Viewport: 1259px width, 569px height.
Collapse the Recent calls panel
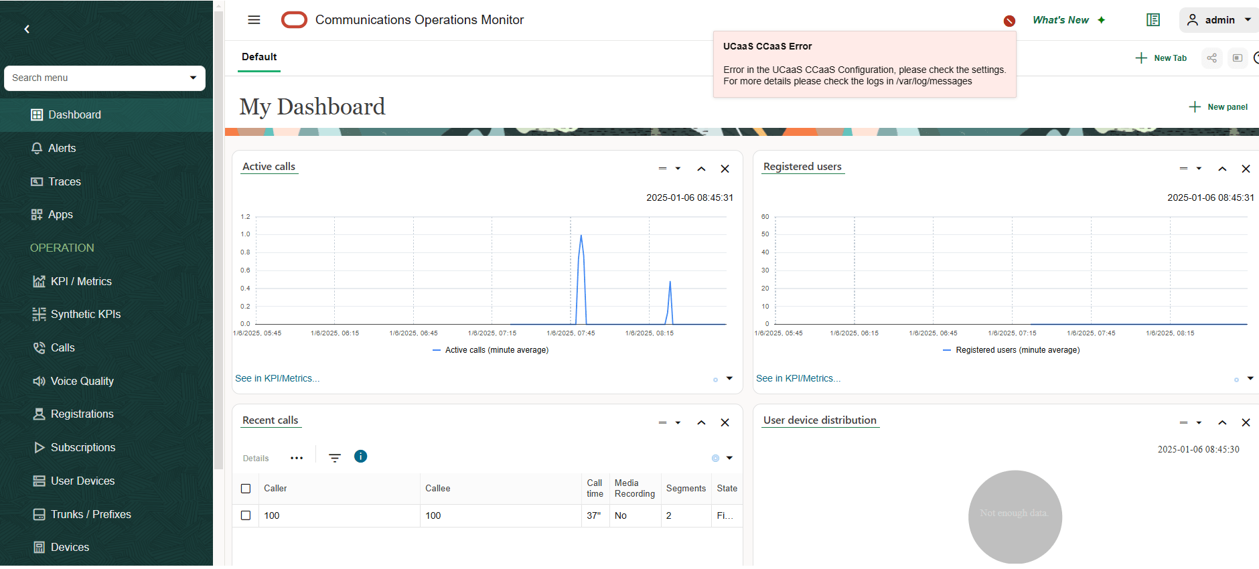701,422
